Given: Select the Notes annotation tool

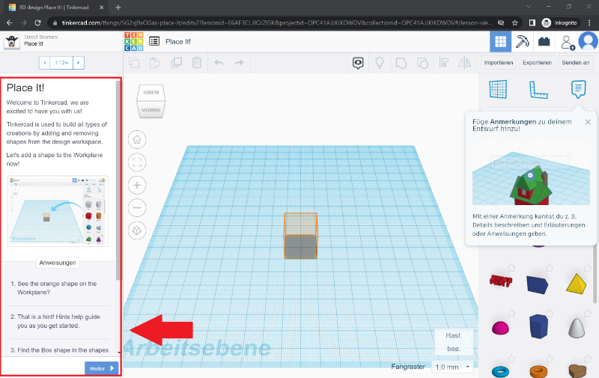Looking at the screenshot, I should [x=578, y=89].
